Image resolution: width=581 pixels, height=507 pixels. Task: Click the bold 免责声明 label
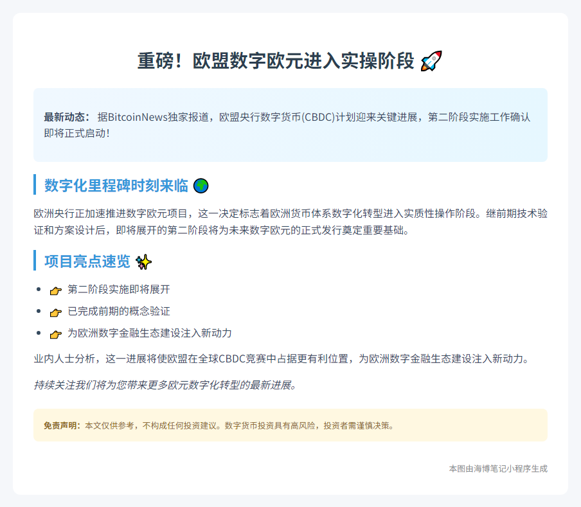(x=62, y=425)
